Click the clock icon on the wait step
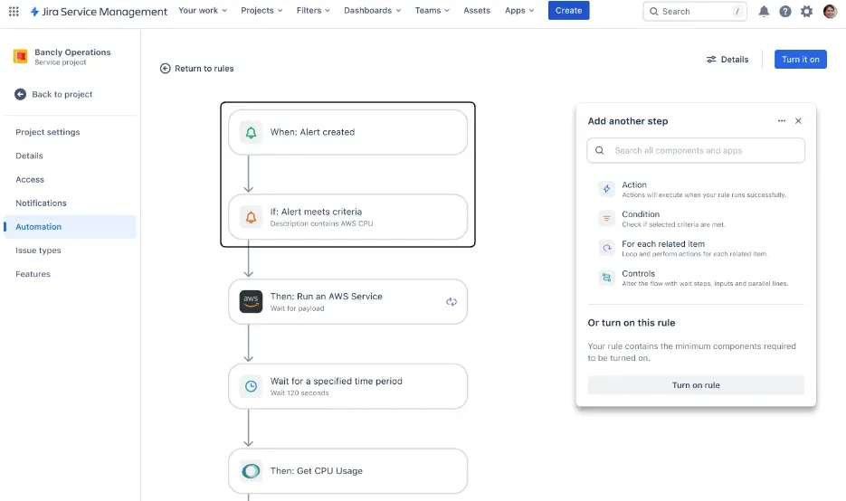The image size is (846, 501). coord(251,386)
